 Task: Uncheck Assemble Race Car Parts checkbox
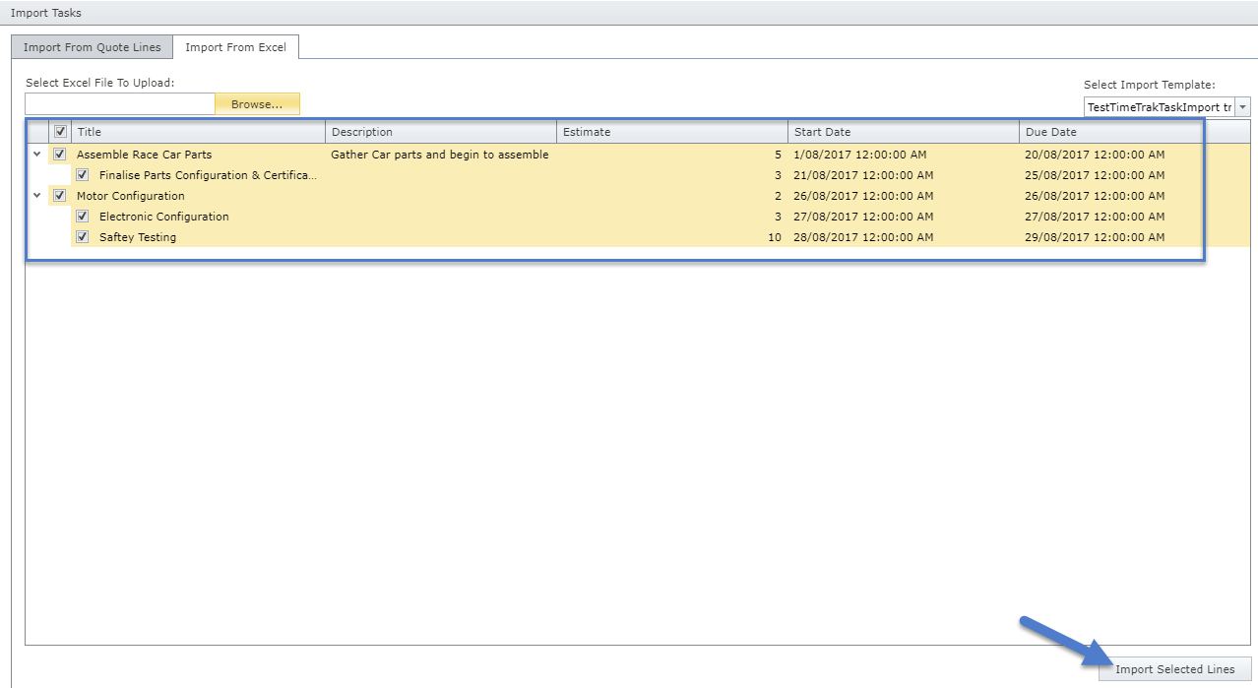click(60, 155)
